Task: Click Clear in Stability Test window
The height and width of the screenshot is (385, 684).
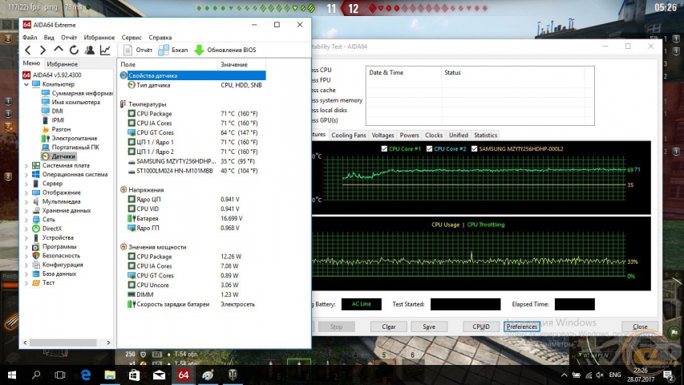Action: pyautogui.click(x=388, y=326)
